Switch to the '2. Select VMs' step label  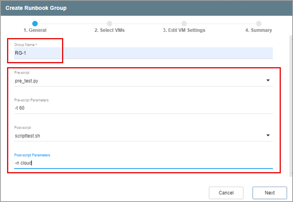[x=110, y=30]
